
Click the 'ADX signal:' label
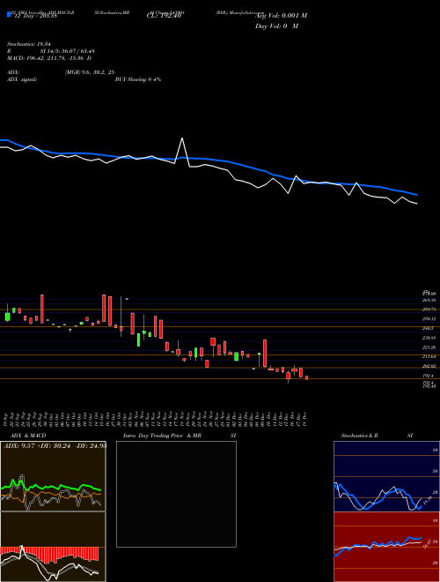(x=22, y=79)
